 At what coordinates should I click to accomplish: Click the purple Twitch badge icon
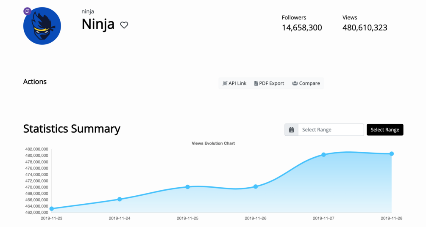[28, 11]
